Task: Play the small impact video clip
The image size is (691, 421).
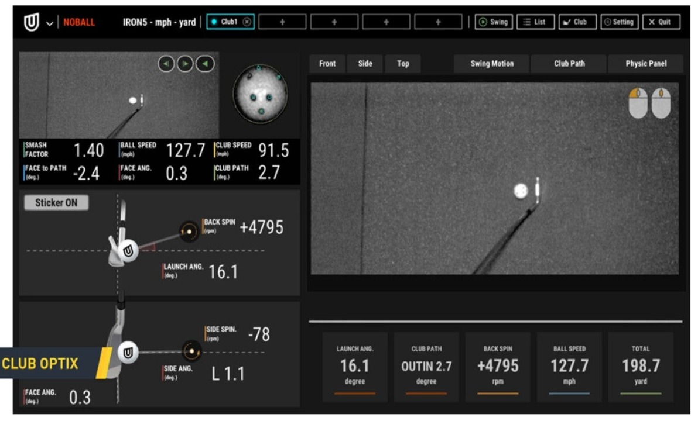Action: click(186, 63)
